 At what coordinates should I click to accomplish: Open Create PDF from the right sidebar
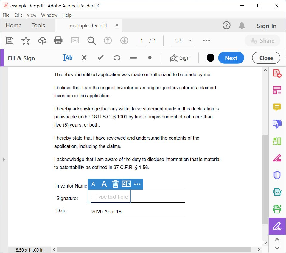tap(277, 73)
